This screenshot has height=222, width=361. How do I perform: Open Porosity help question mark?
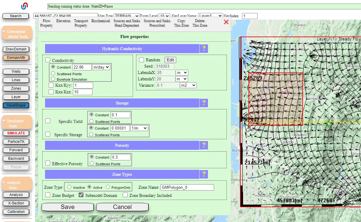pyautogui.click(x=204, y=145)
